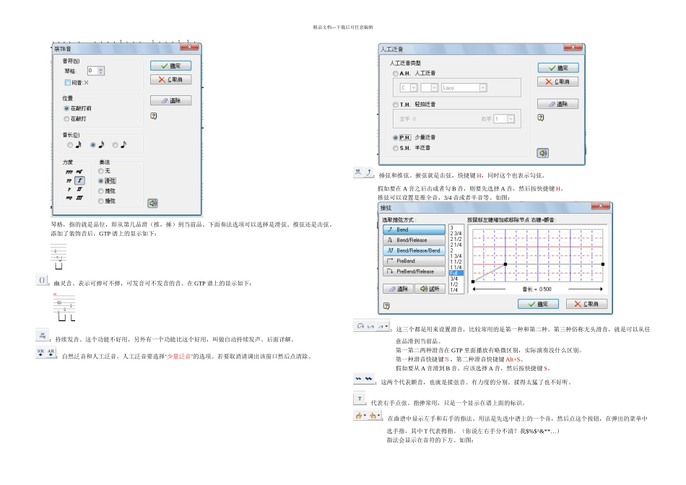Open help icon in 推弦 dialog
Viewport: 686px width, 485px height.
pyautogui.click(x=386, y=306)
